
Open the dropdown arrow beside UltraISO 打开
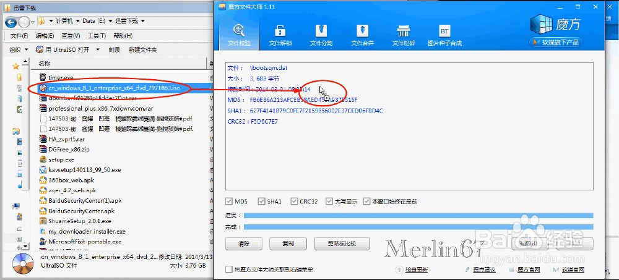98,49
